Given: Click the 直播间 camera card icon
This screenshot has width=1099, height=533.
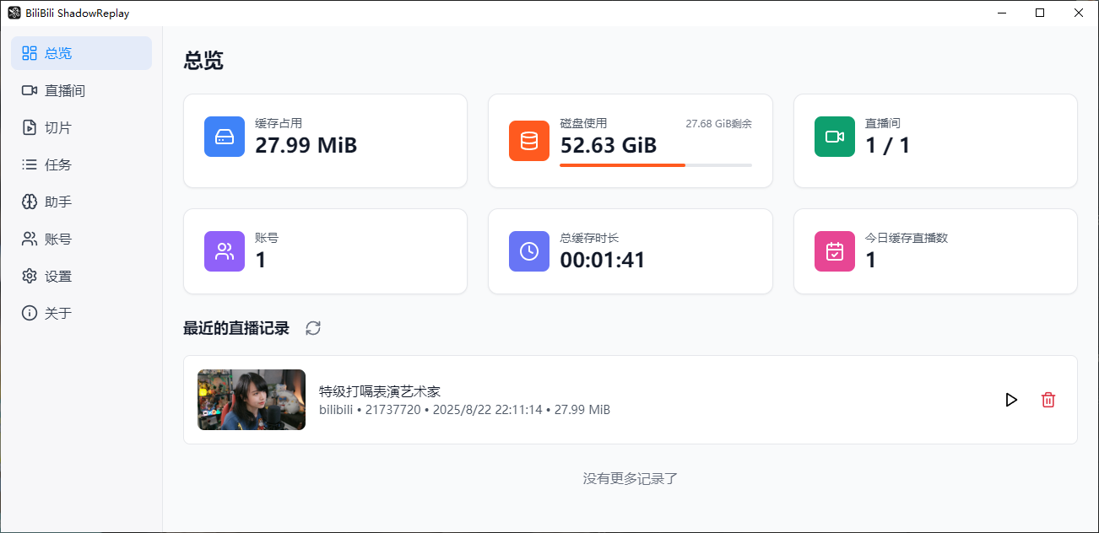Looking at the screenshot, I should [x=834, y=137].
